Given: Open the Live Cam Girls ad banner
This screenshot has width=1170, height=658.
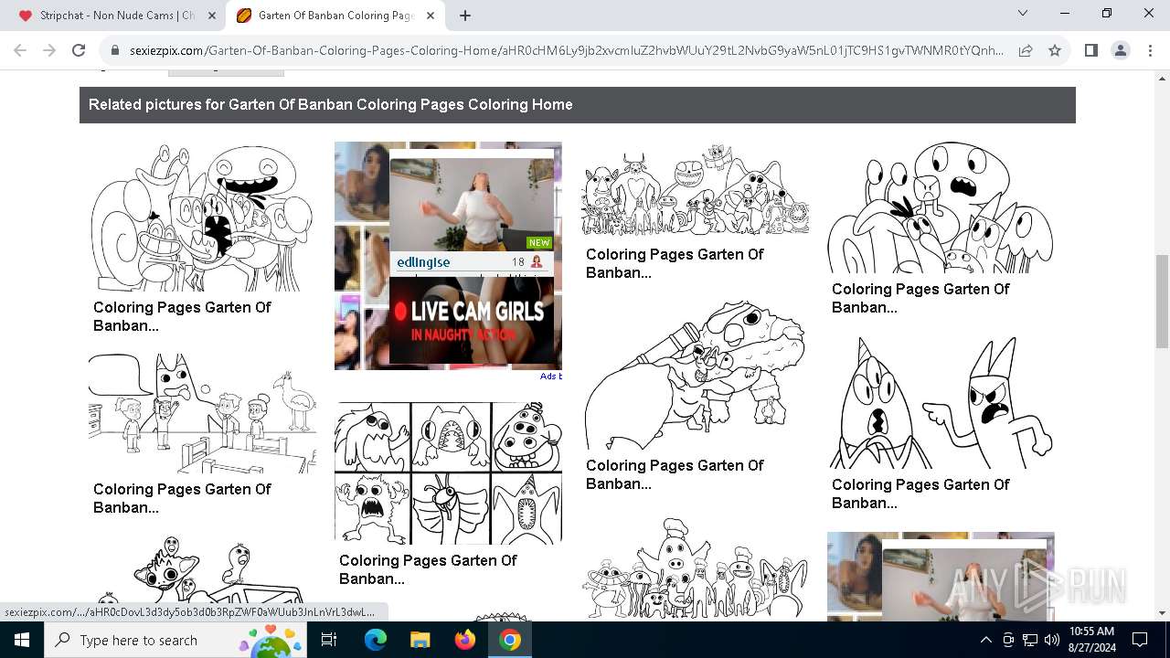Looking at the screenshot, I should [471, 320].
